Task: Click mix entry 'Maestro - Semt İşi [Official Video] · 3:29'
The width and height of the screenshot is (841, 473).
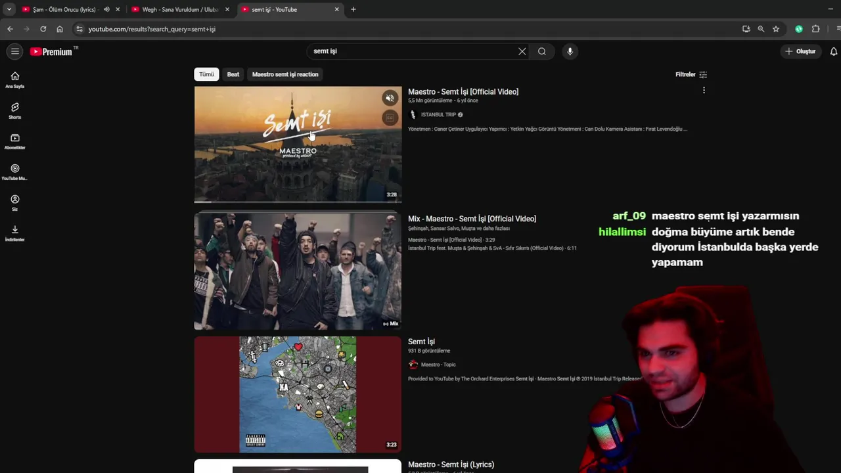Action: [451, 240]
